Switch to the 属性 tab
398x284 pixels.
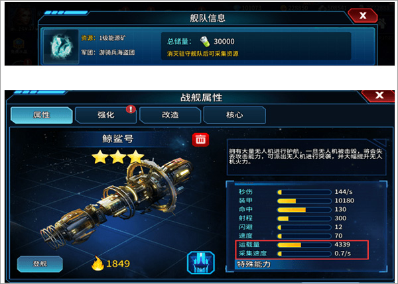42,115
